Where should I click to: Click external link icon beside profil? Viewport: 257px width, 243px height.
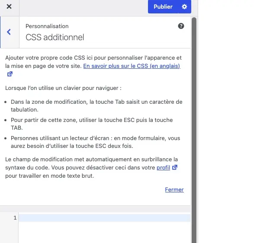pos(175,167)
